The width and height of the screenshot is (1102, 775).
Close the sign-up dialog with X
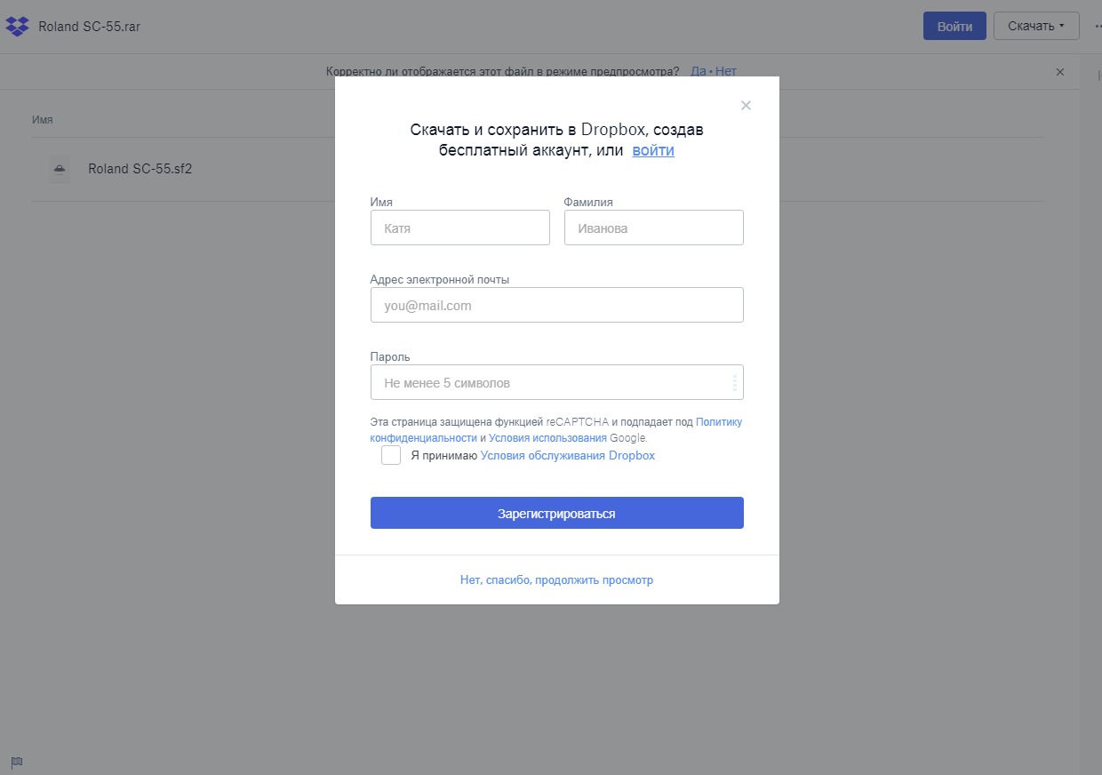coord(746,106)
